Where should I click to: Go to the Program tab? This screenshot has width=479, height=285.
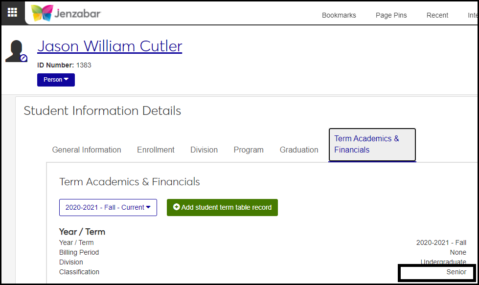click(x=249, y=150)
